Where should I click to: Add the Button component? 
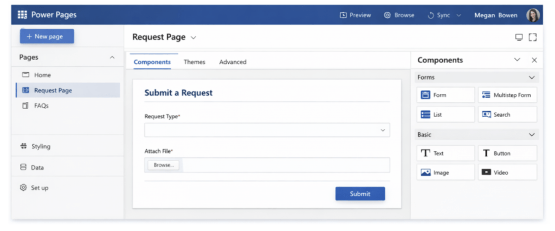[507, 153]
